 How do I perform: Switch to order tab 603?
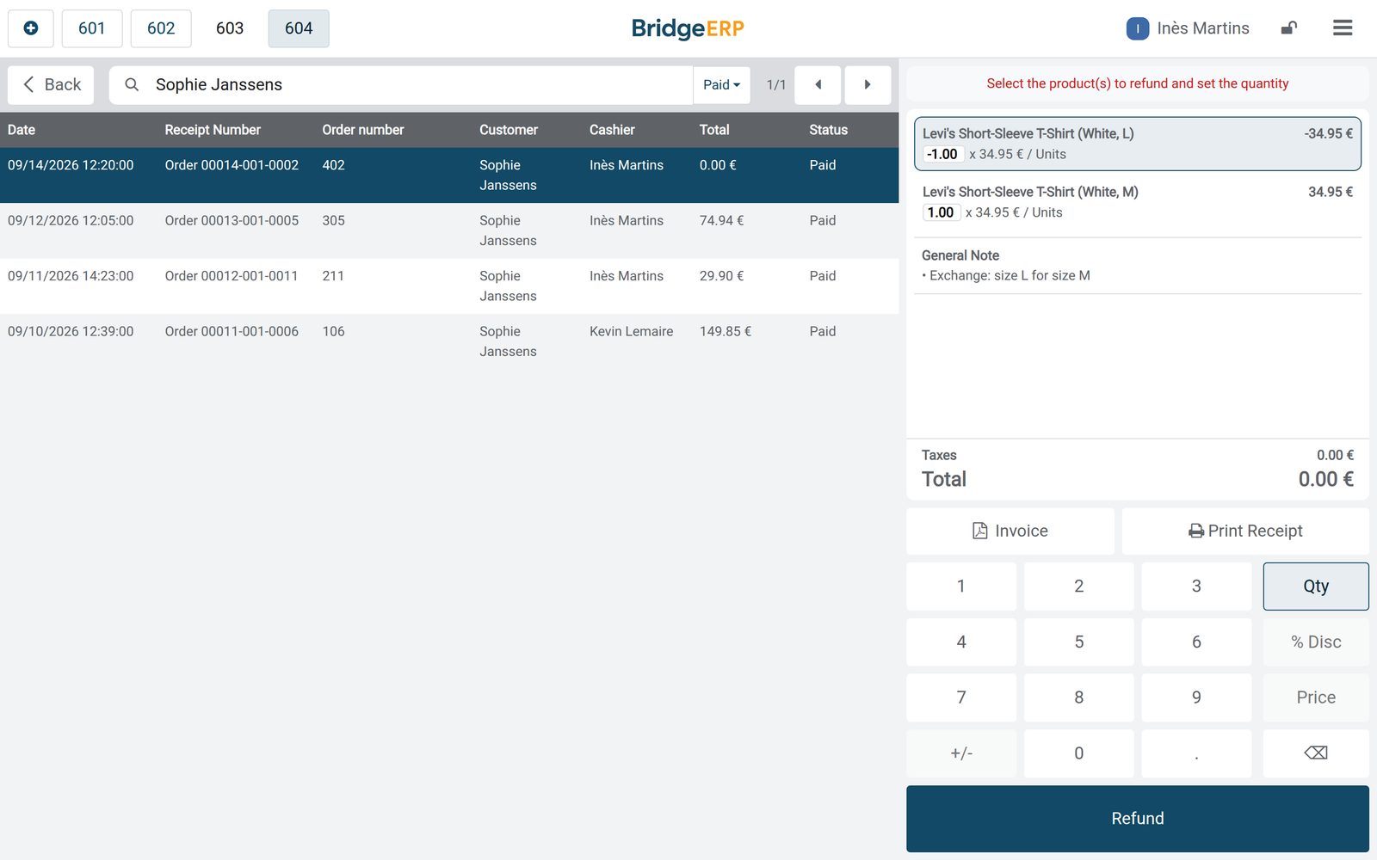[230, 28]
